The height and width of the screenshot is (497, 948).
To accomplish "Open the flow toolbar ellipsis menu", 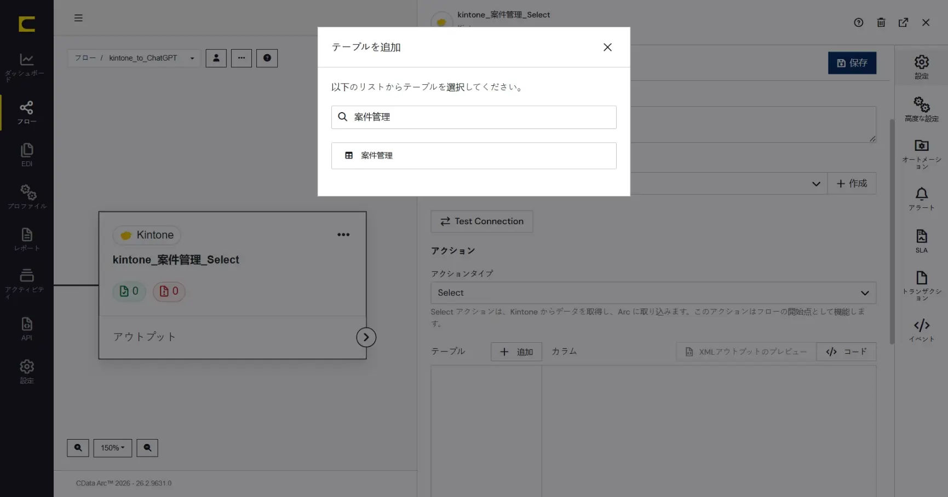I will [x=242, y=58].
